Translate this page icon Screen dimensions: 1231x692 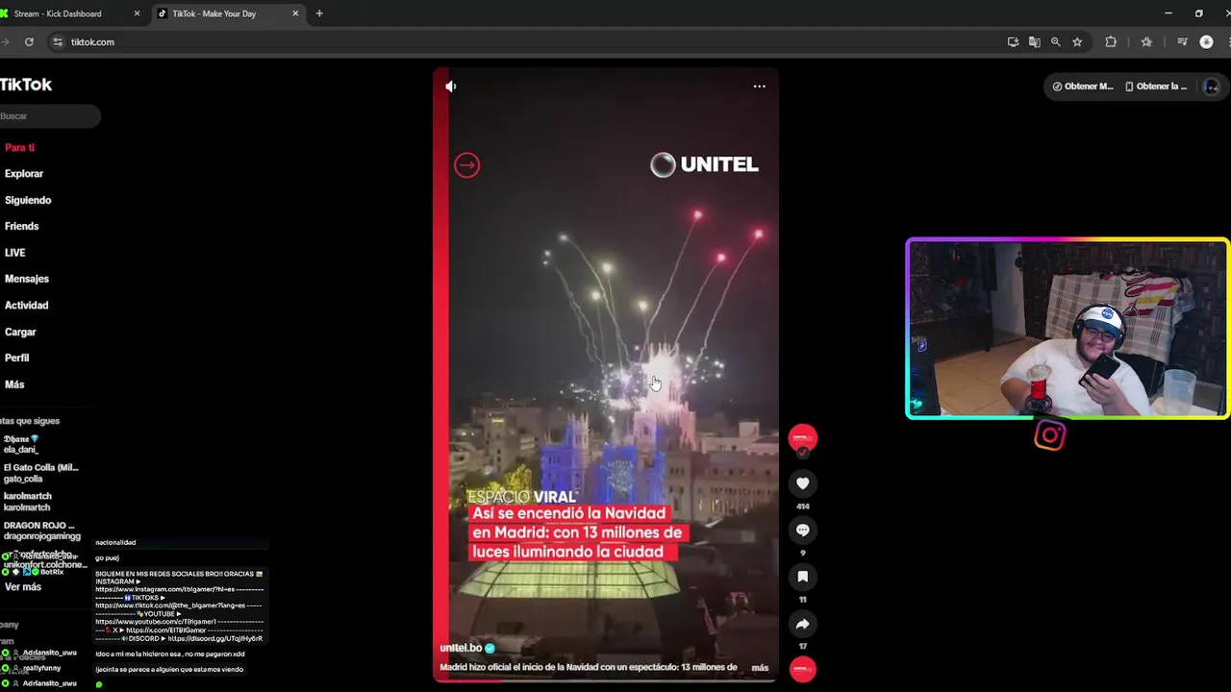pyautogui.click(x=1034, y=42)
